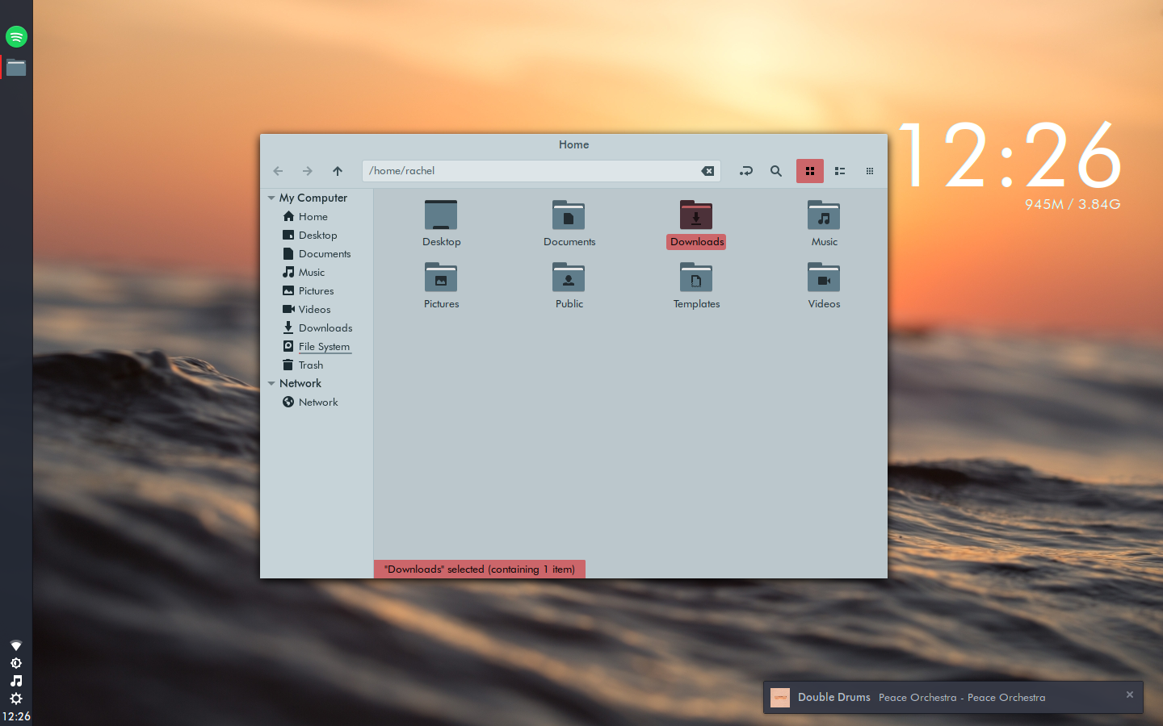Select the Templates folder icon

click(696, 277)
